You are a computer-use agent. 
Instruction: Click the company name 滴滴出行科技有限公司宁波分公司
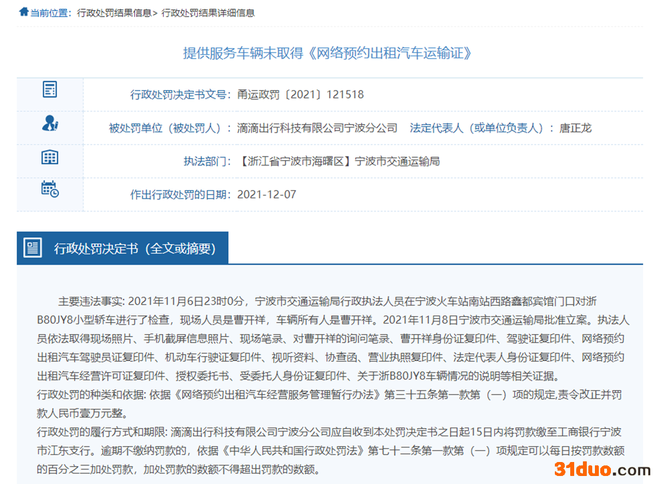[x=317, y=128]
